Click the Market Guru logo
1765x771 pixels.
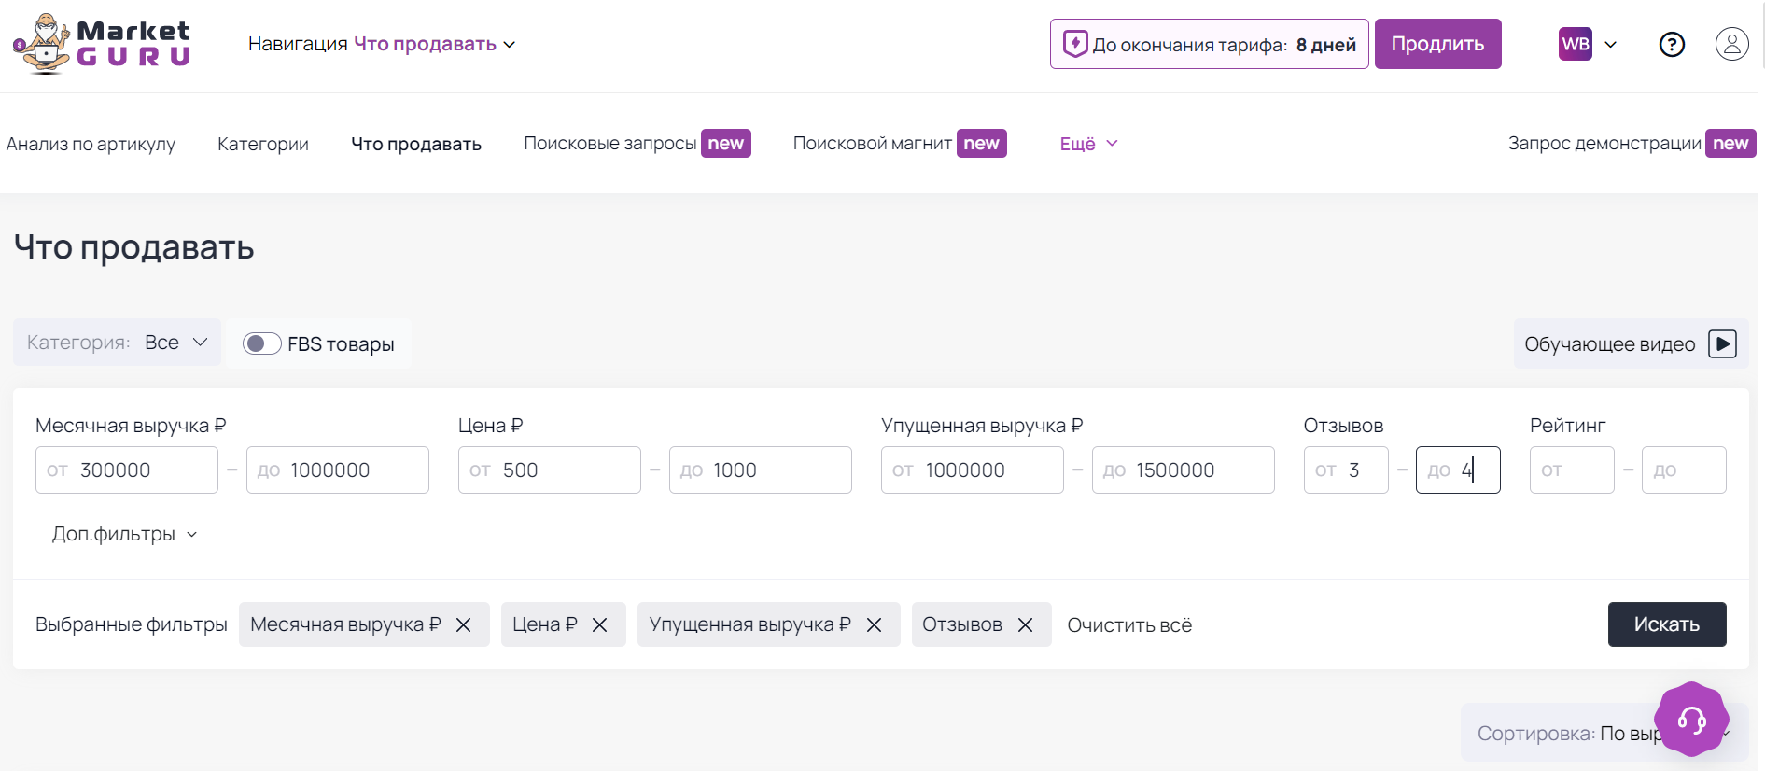[102, 44]
